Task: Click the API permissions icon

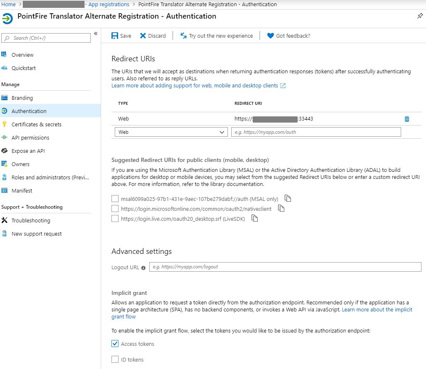Action: [x=4, y=137]
